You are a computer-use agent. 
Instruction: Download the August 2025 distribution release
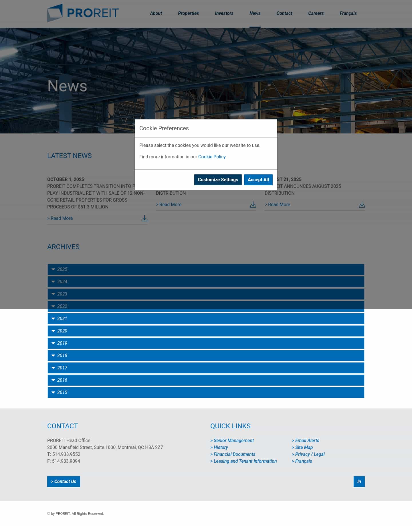[362, 205]
